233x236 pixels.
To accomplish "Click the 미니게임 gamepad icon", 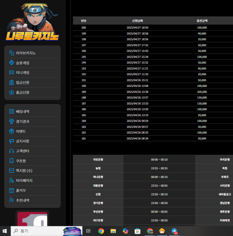I will point(11,73).
